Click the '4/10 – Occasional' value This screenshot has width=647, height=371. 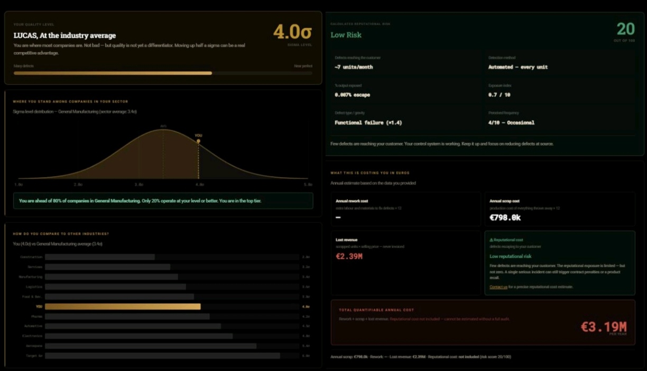[511, 122]
